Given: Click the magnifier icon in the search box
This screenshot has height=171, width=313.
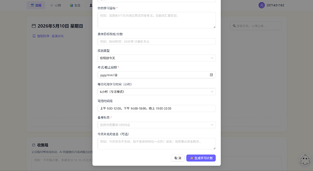Looking at the screenshot, I should pos(234,26).
